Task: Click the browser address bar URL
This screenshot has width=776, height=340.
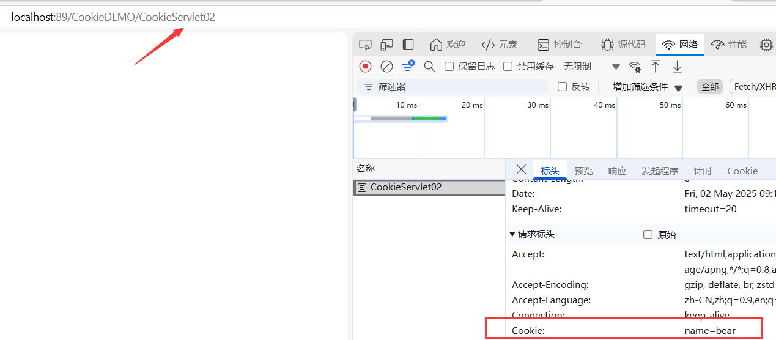Action: pyautogui.click(x=113, y=17)
